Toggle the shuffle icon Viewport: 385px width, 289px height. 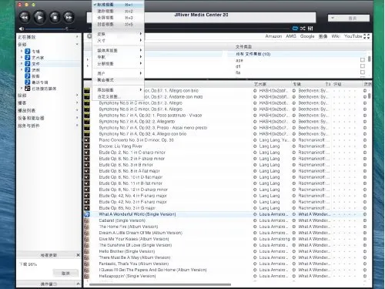303,29
